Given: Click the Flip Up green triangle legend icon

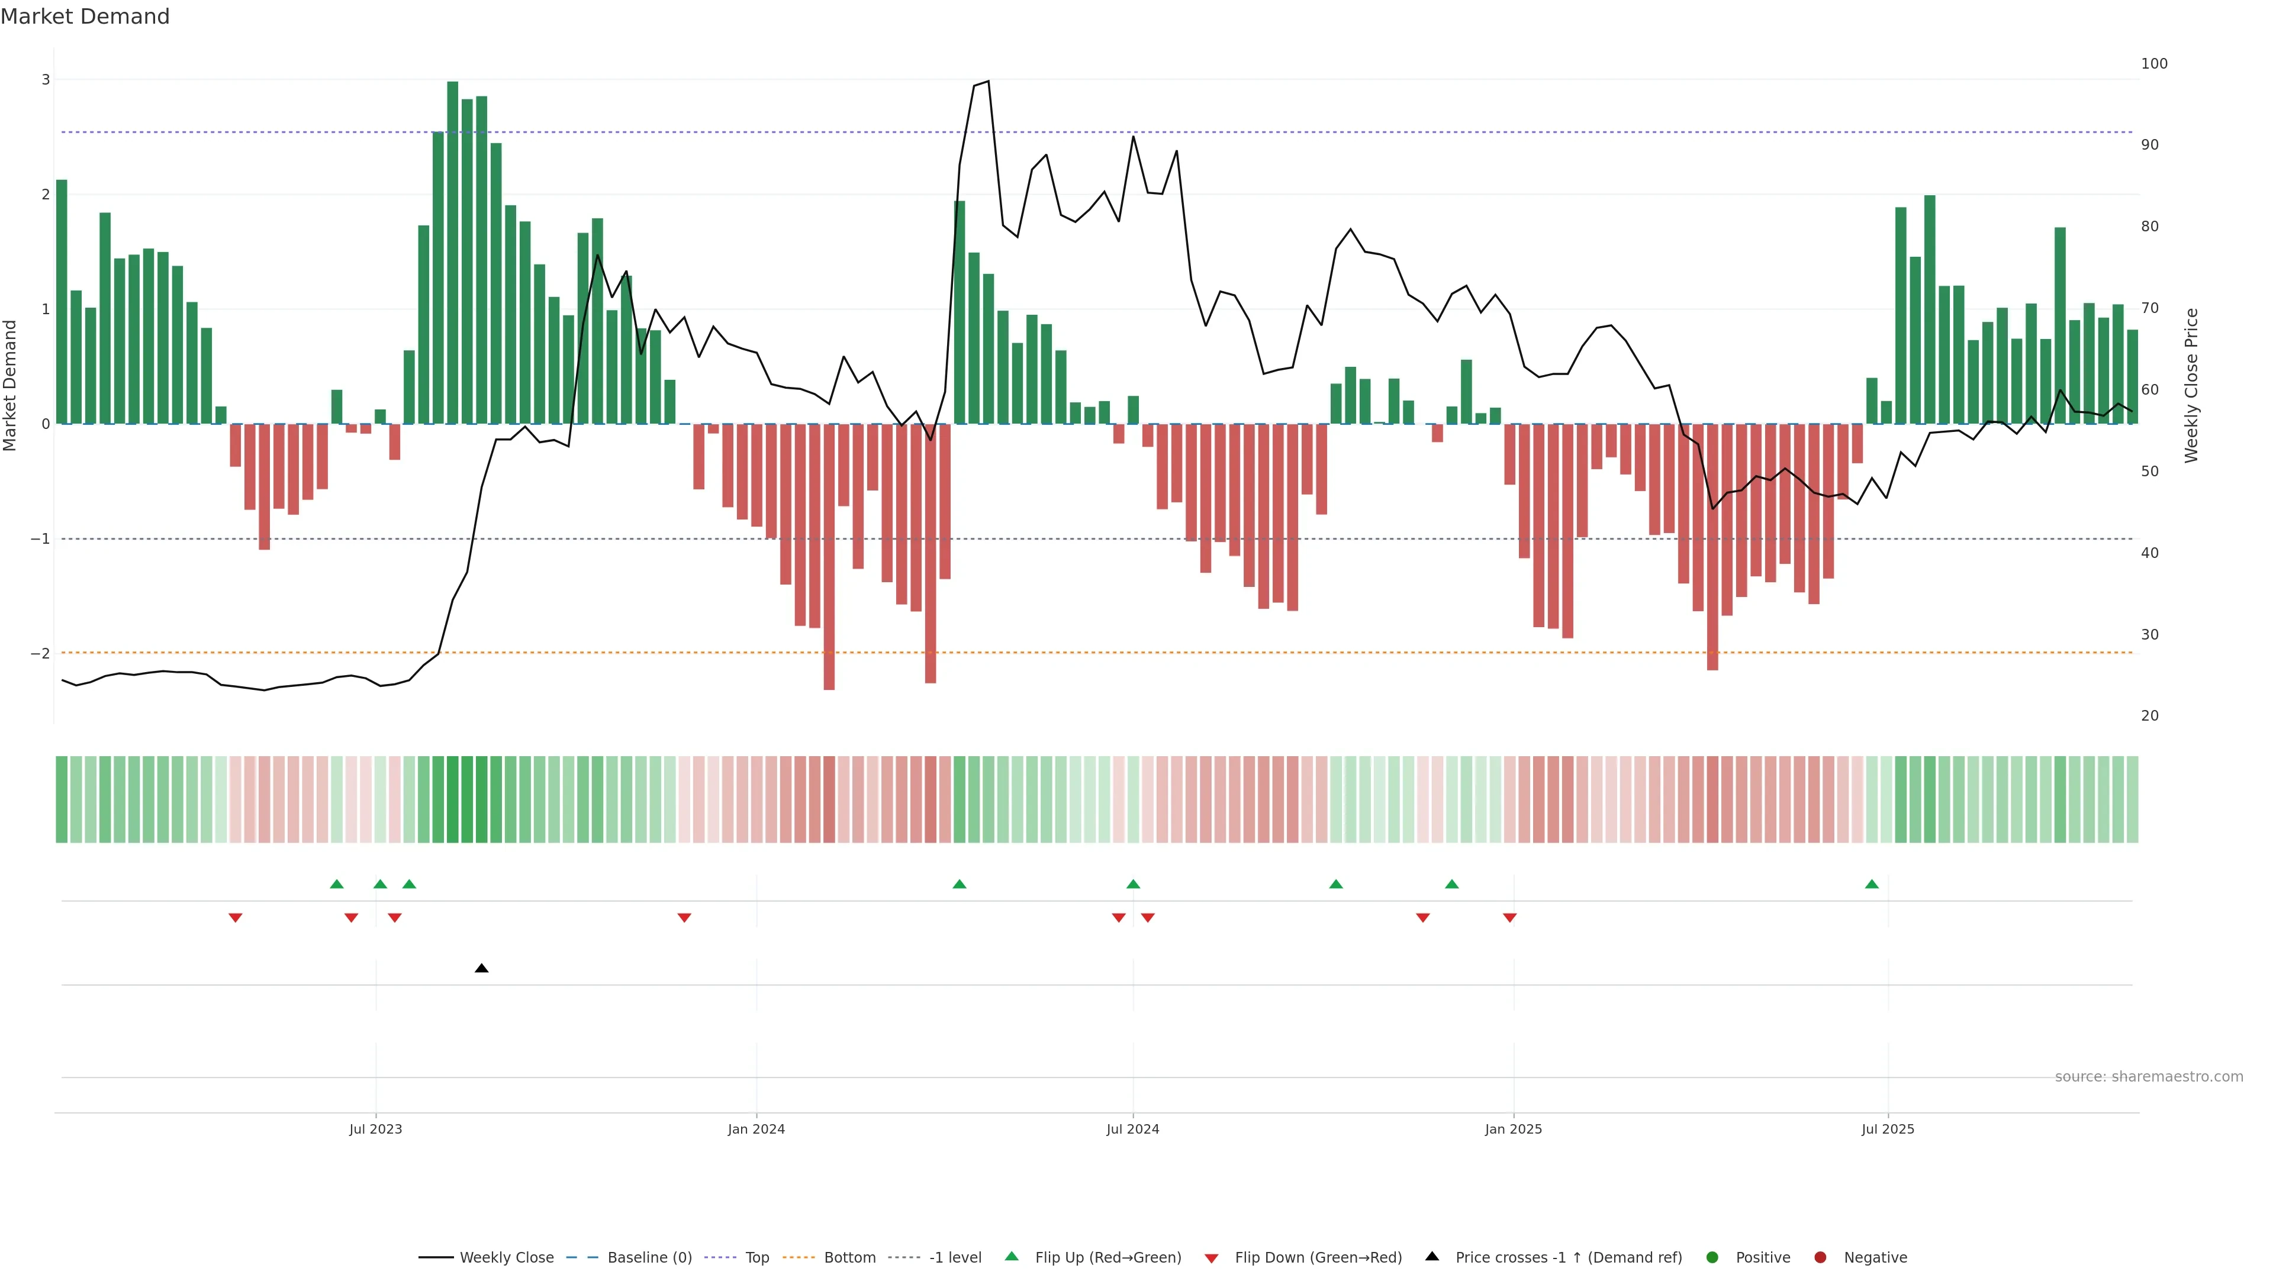Looking at the screenshot, I should (1011, 1257).
